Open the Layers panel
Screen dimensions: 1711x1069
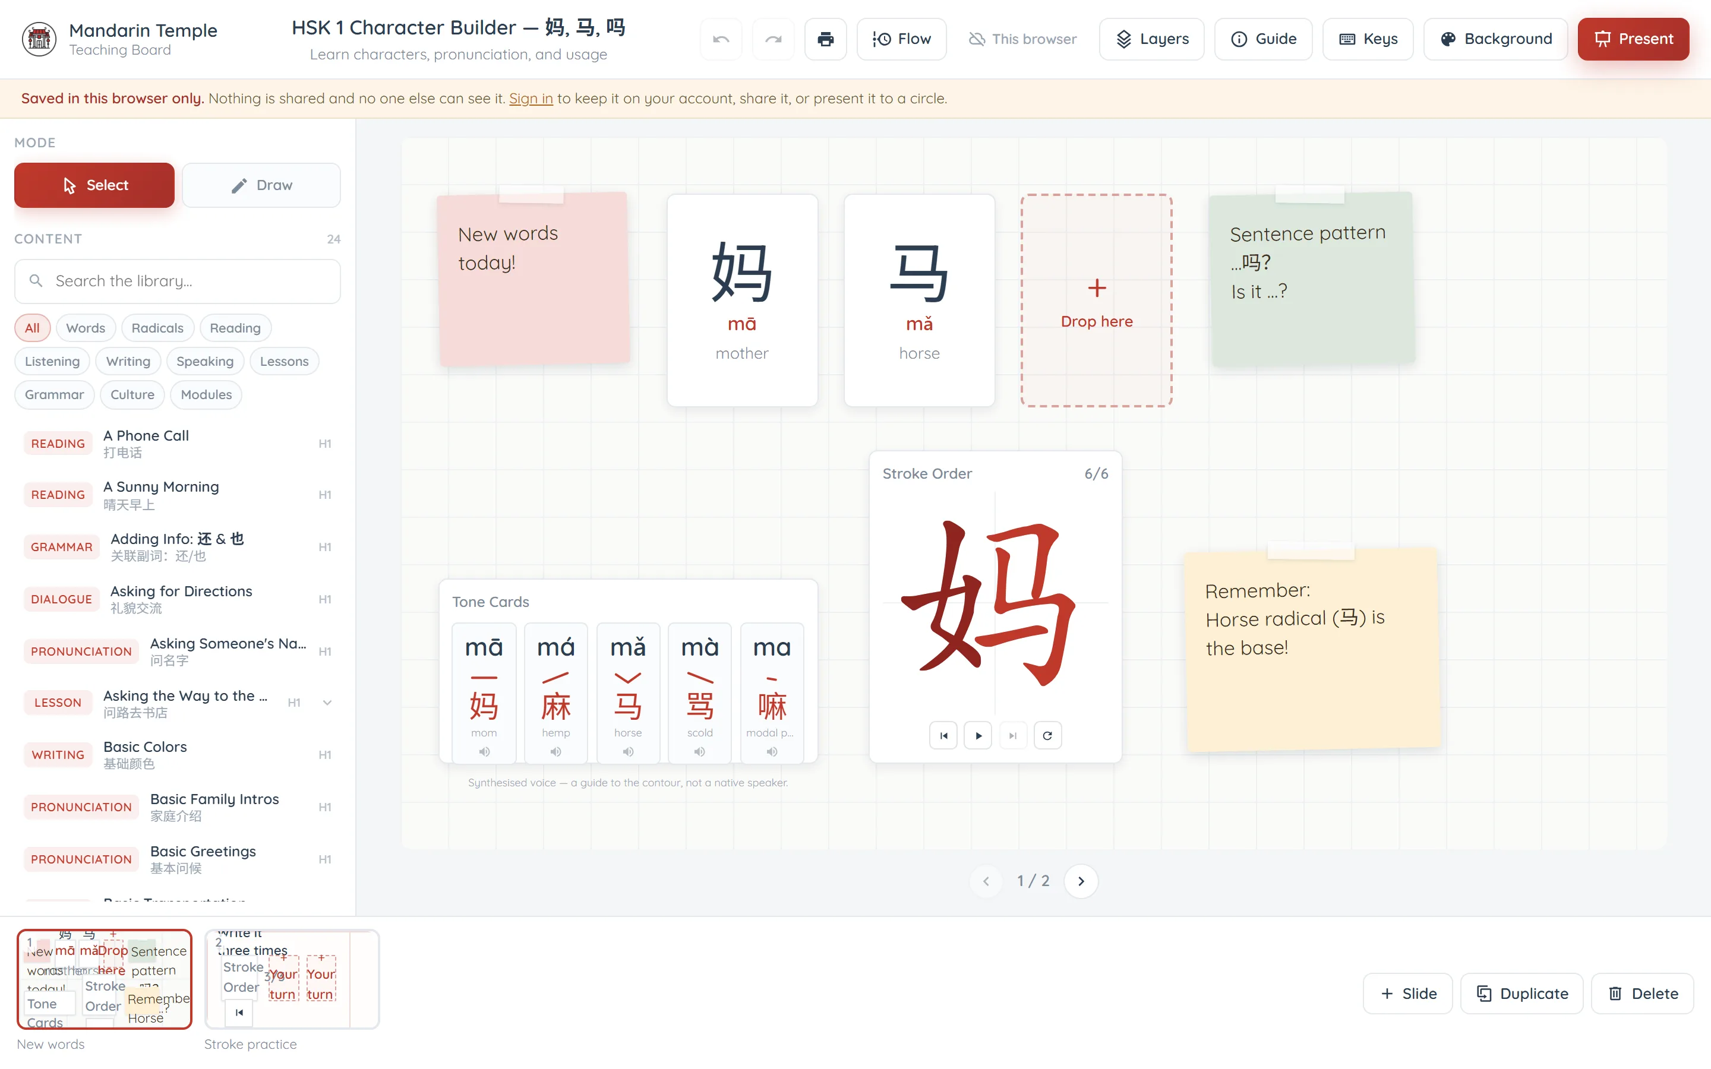pyautogui.click(x=1151, y=39)
